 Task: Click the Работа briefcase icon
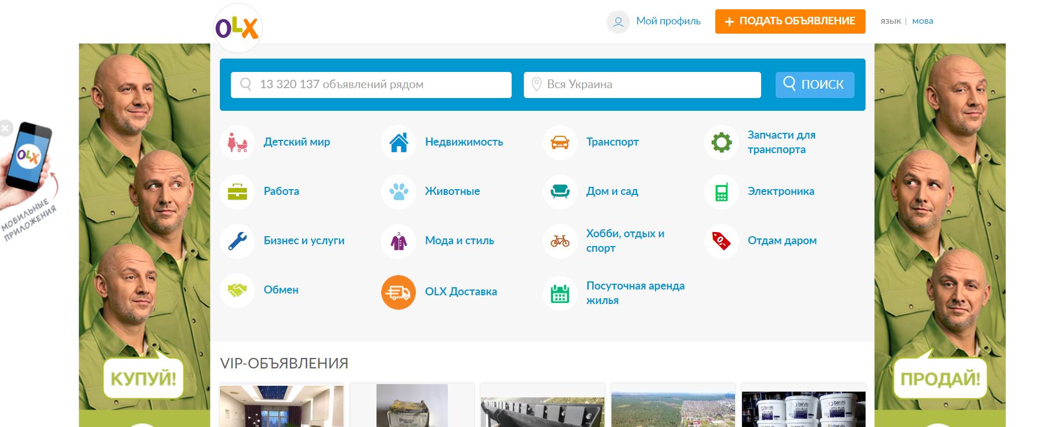(x=237, y=191)
